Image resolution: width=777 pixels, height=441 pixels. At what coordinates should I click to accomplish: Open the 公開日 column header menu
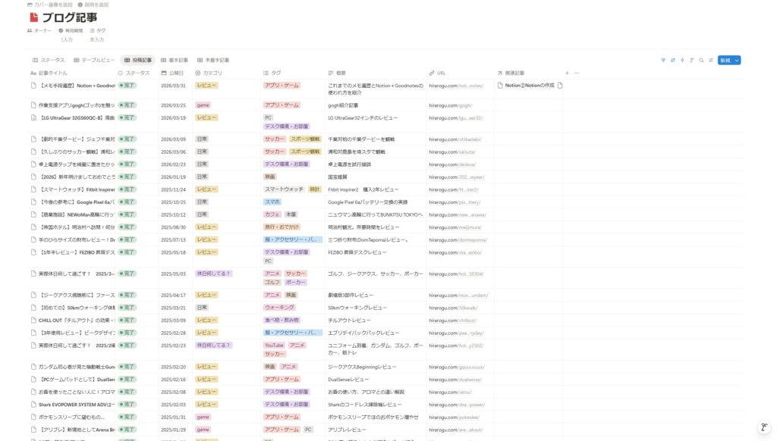click(x=175, y=73)
